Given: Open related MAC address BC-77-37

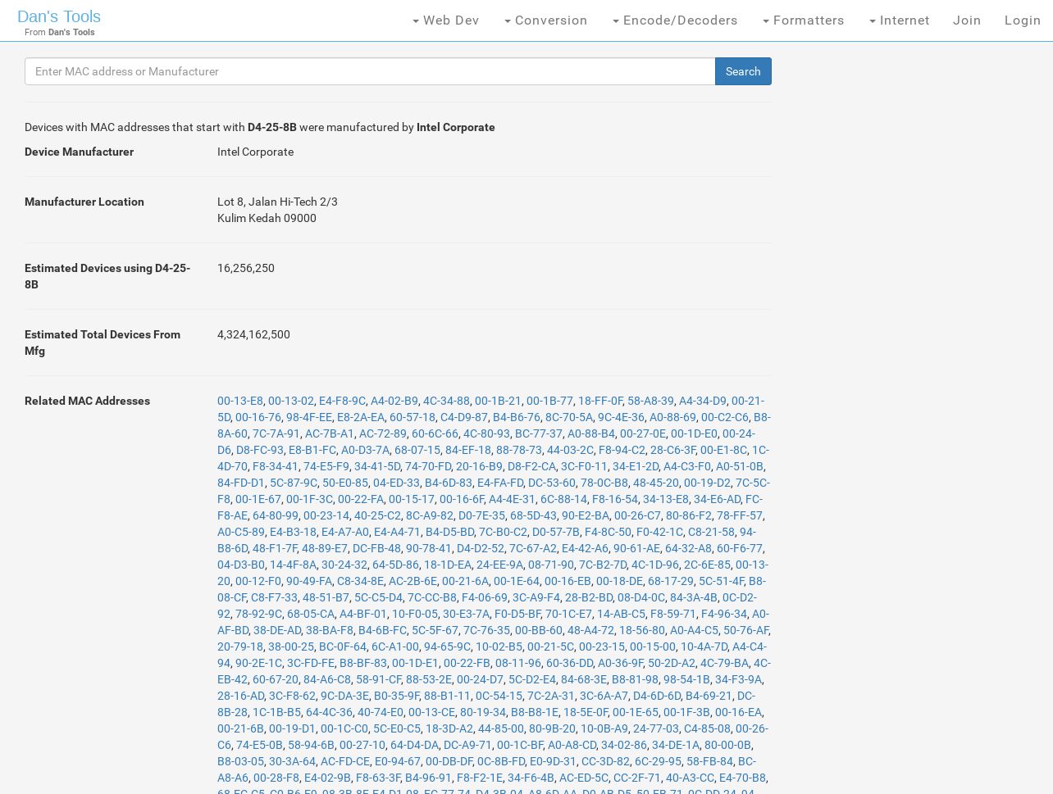Looking at the screenshot, I should pos(539,433).
